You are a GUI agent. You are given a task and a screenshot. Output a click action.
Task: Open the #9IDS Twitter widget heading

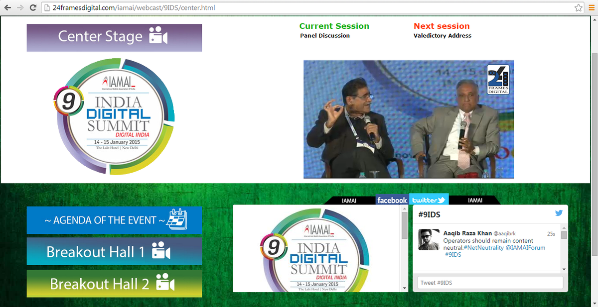429,214
